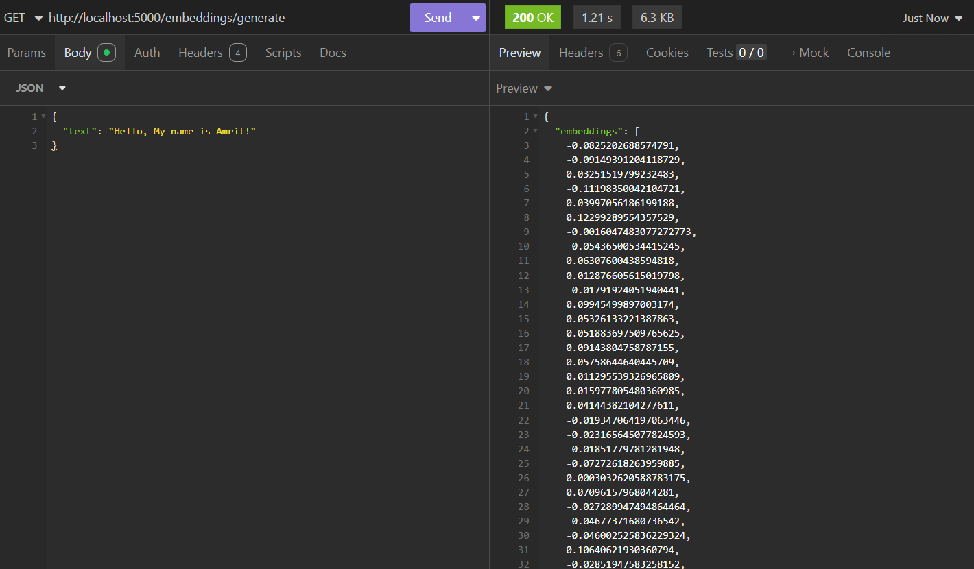Collapse the embeddings array fold arrow
This screenshot has height=569, width=974.
tap(536, 131)
